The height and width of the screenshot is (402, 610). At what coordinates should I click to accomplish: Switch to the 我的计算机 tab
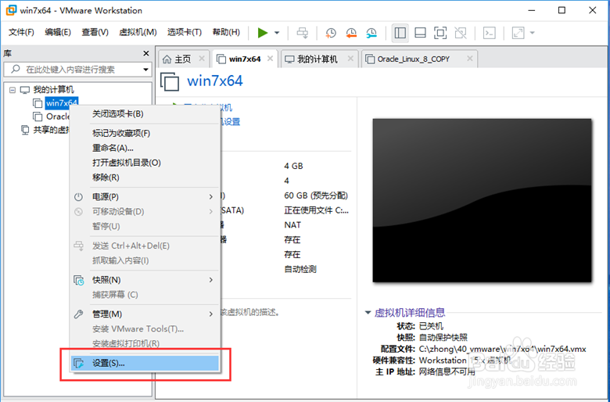(x=317, y=59)
